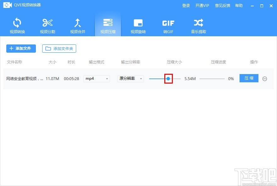Maximize the QVE window

pos(262,6)
